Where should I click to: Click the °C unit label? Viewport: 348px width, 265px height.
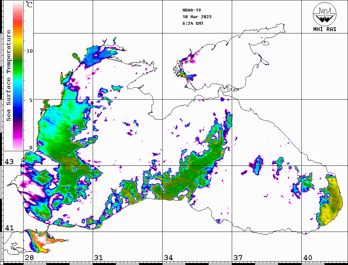29,4
